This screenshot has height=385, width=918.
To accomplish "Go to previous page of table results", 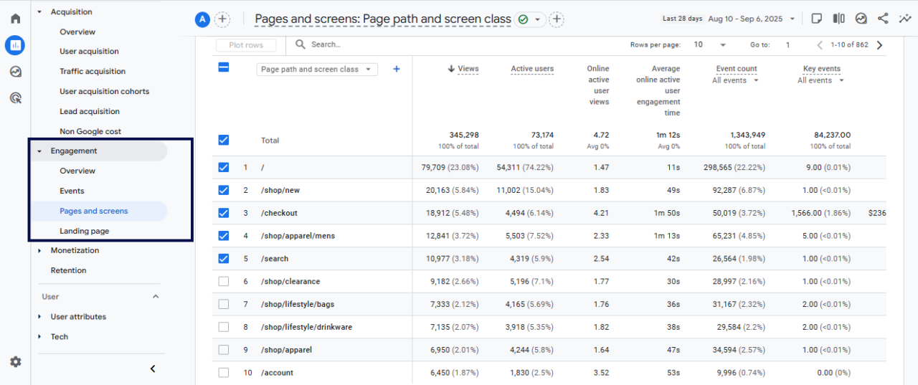I will point(820,45).
